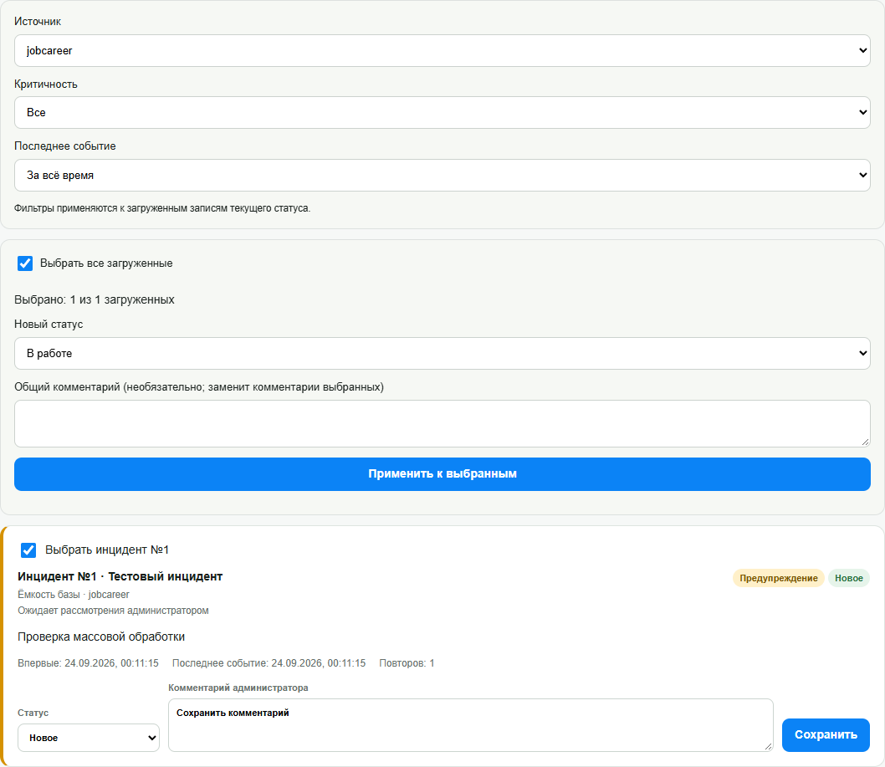Open the Критичность dropdown set to Все
Image resolution: width=885 pixels, height=767 pixels.
[442, 112]
